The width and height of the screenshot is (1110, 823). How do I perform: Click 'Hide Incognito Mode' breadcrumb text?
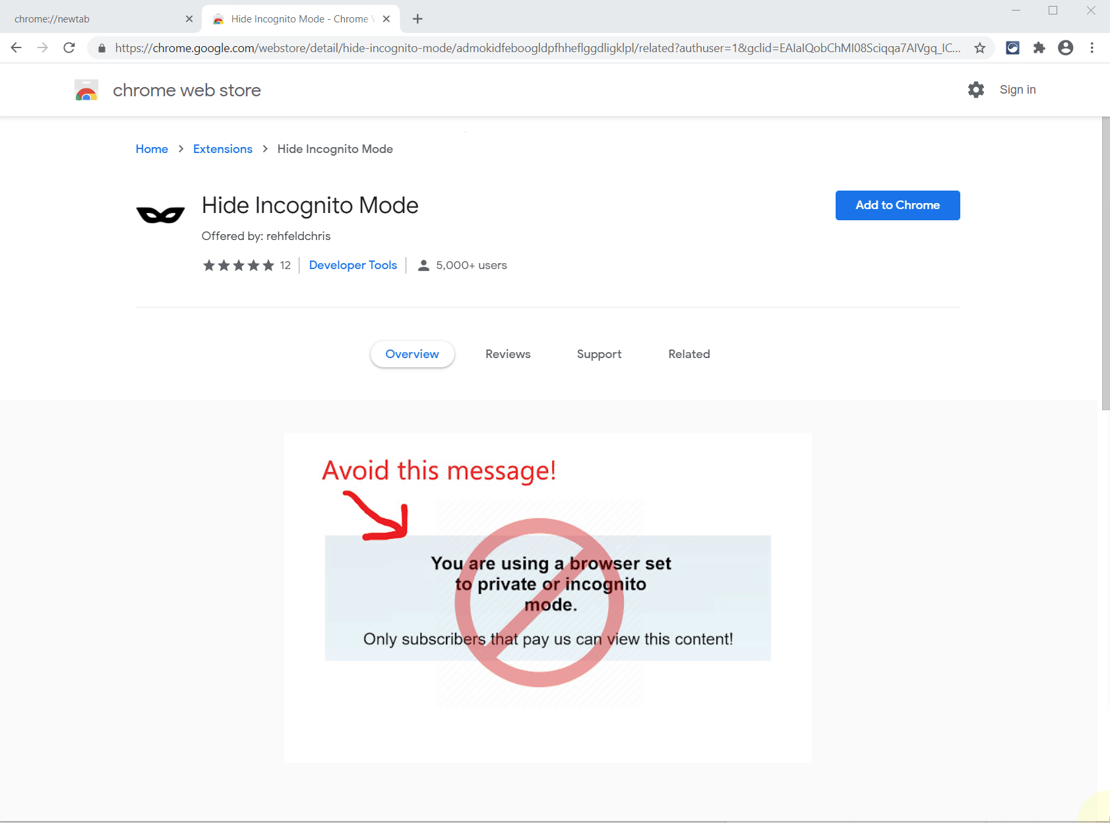pos(335,149)
